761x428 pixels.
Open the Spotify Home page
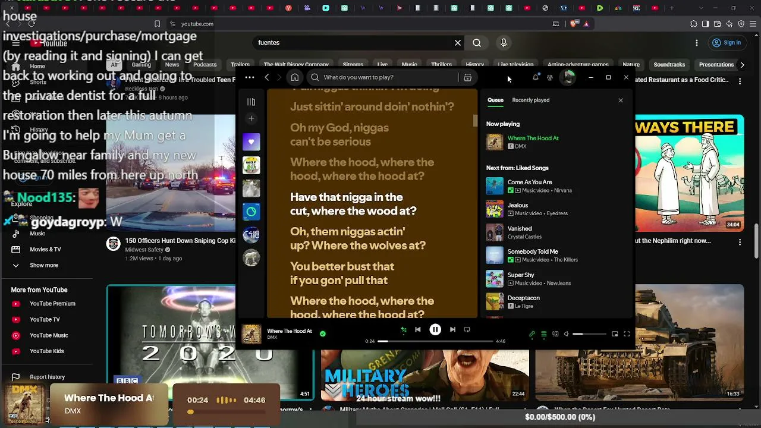(x=295, y=77)
